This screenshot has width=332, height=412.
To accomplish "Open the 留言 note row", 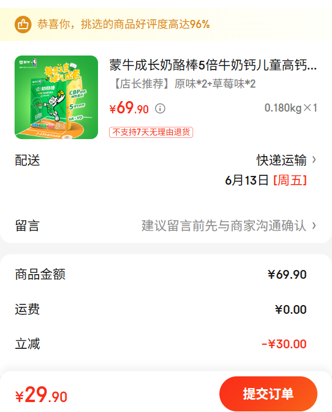I will click(166, 226).
